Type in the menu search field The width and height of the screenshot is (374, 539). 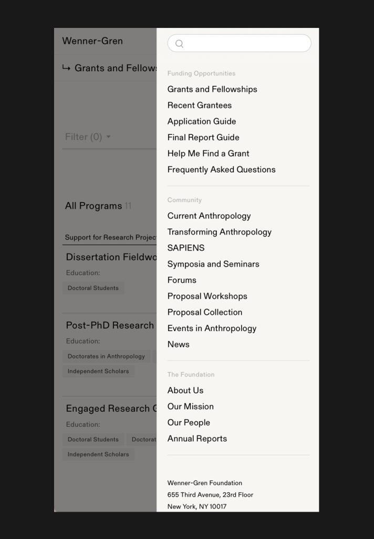pos(247,44)
